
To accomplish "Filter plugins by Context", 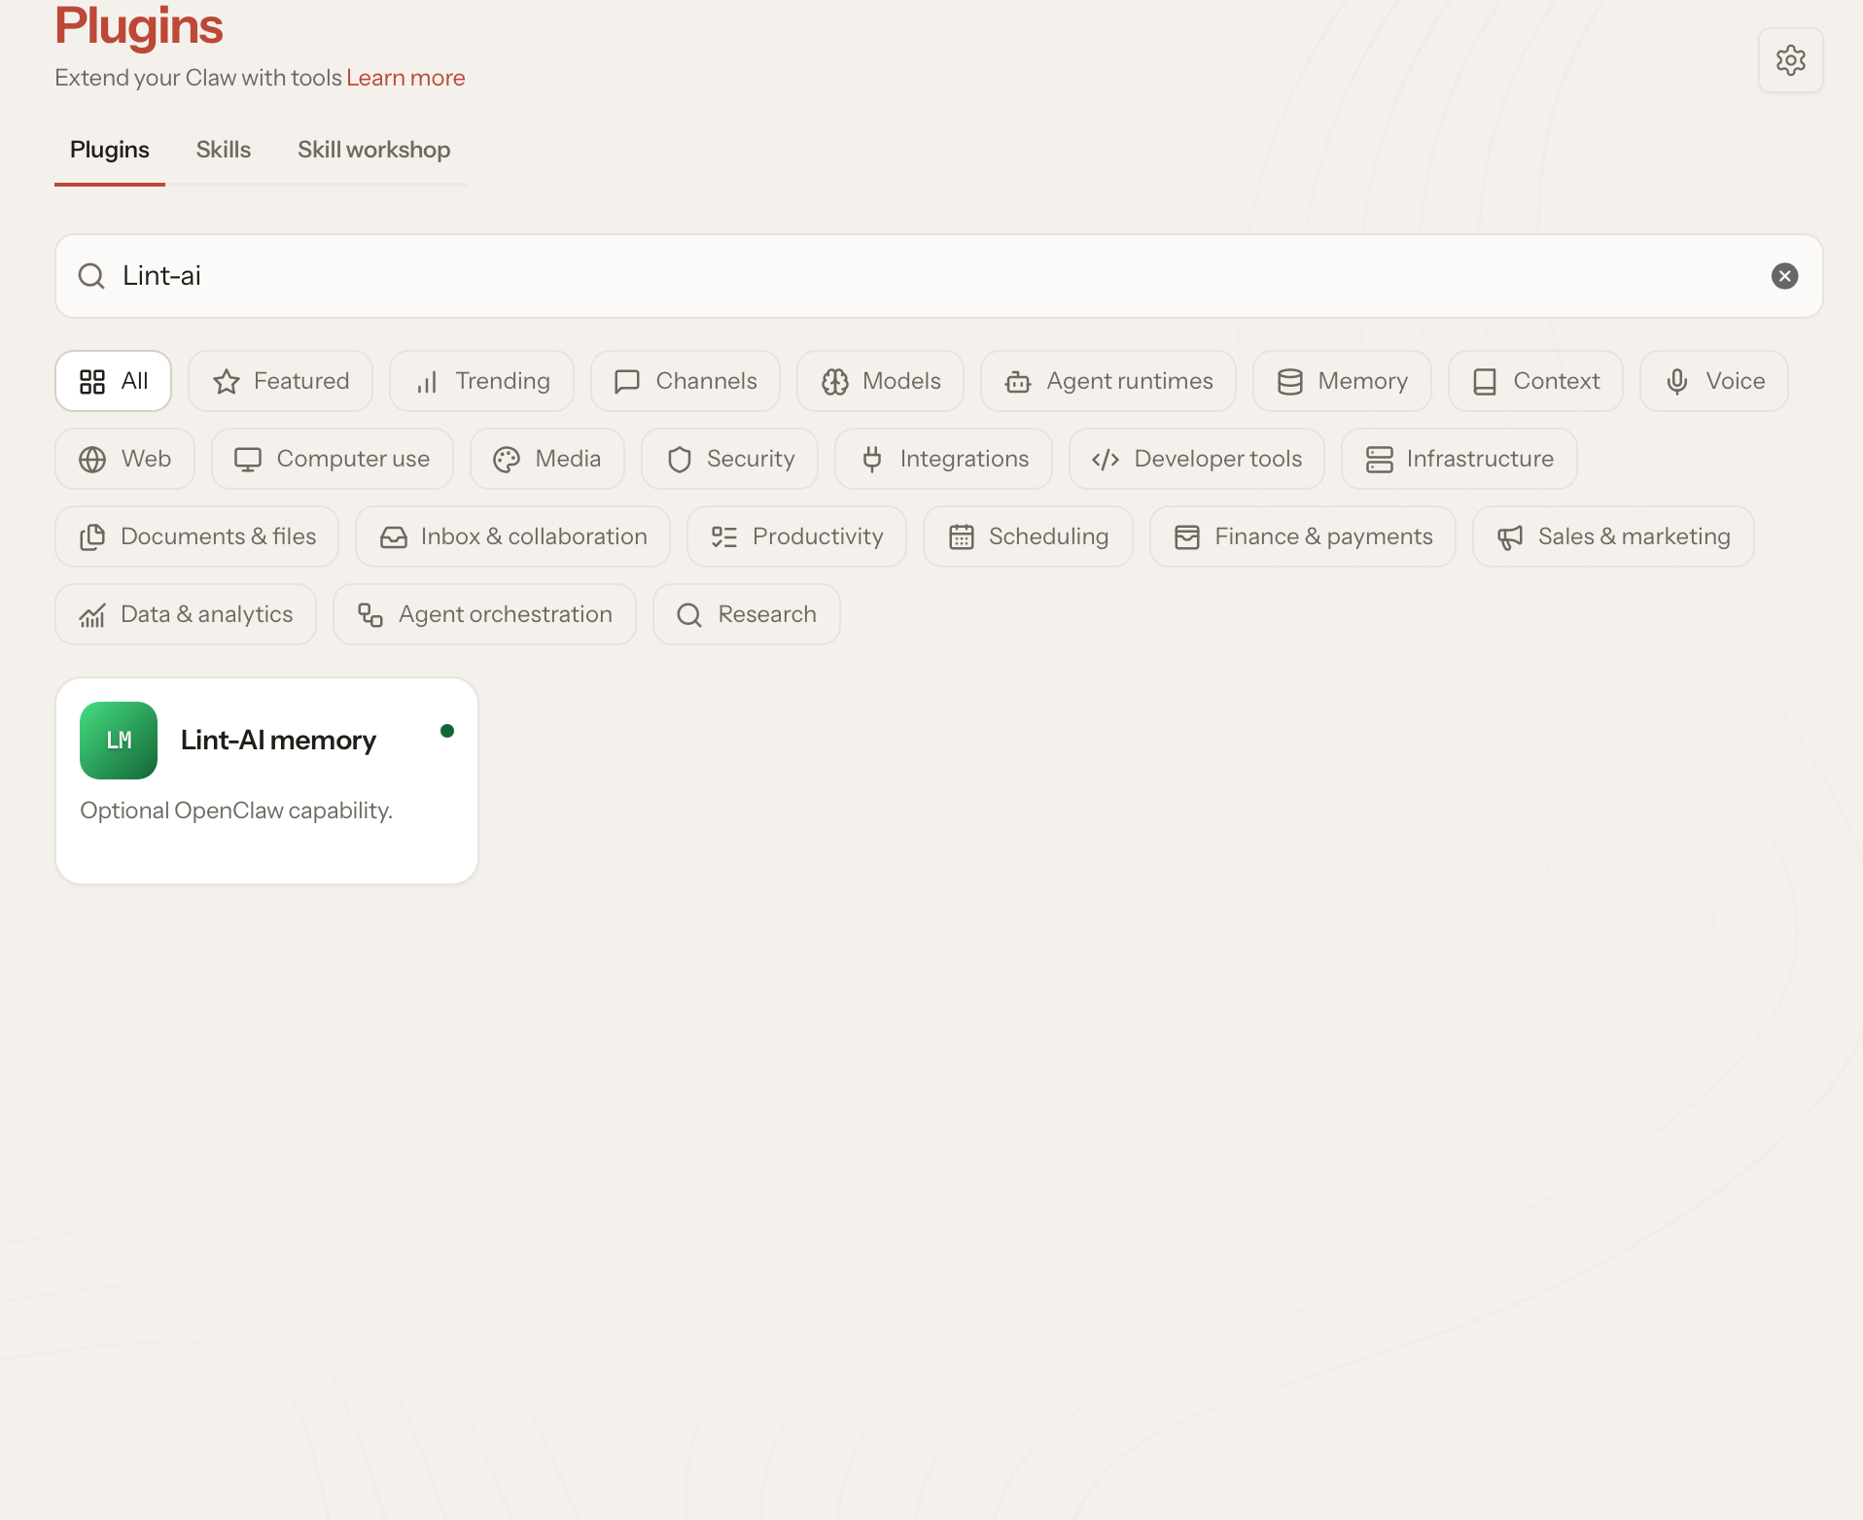I will click(1535, 381).
